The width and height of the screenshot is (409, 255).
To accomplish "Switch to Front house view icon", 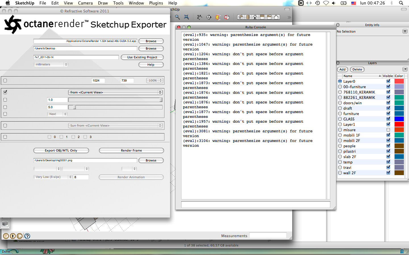I will tap(255, 17).
